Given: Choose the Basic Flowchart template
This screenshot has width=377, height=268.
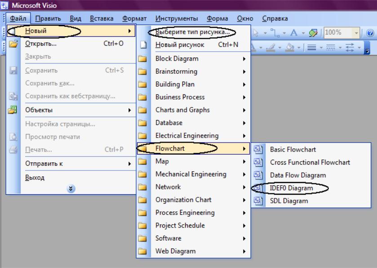Looking at the screenshot, I should [311, 149].
